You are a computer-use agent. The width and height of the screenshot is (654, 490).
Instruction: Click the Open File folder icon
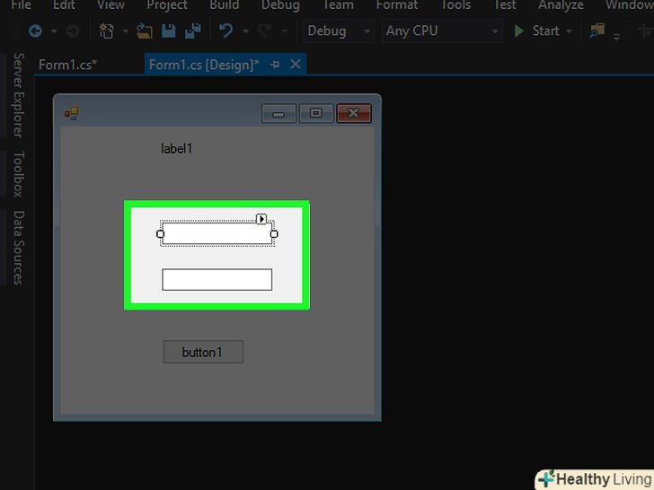tap(145, 31)
